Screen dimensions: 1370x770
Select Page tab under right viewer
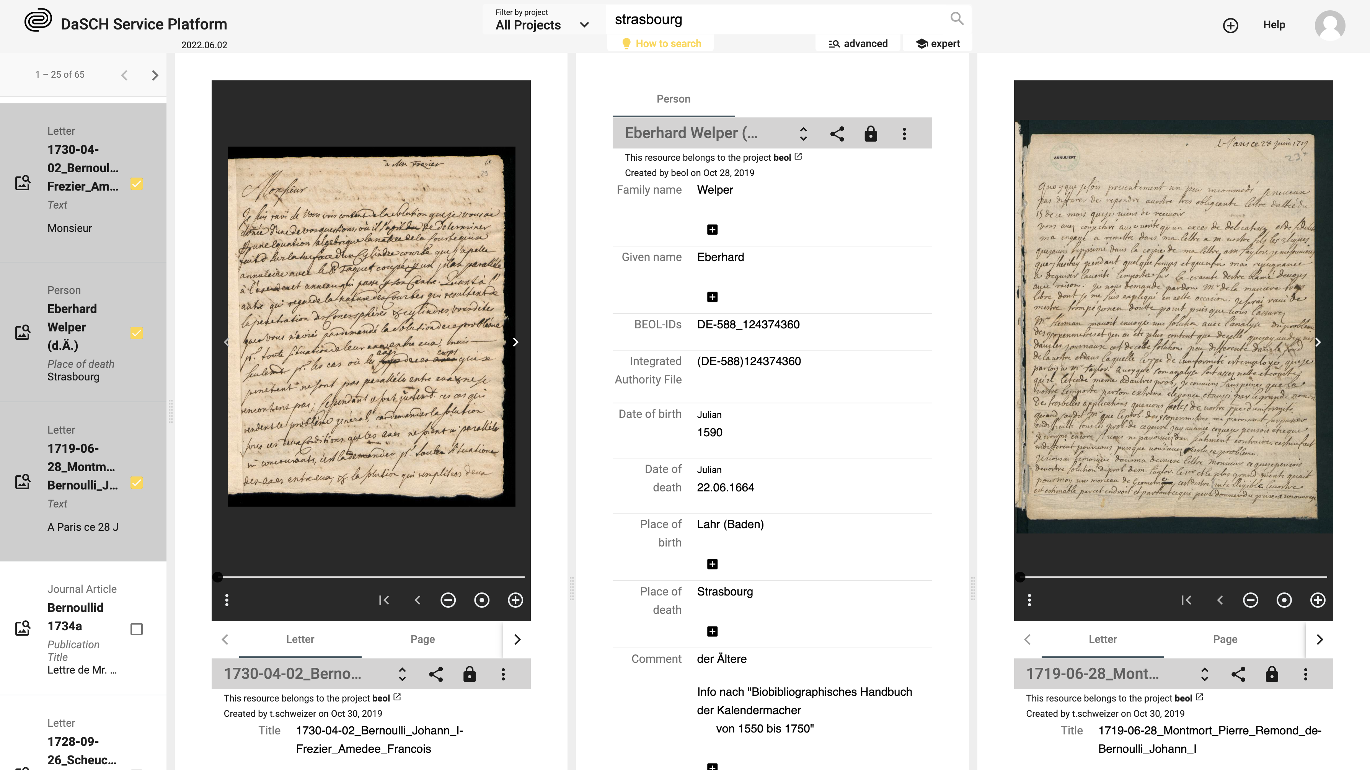pos(1225,639)
